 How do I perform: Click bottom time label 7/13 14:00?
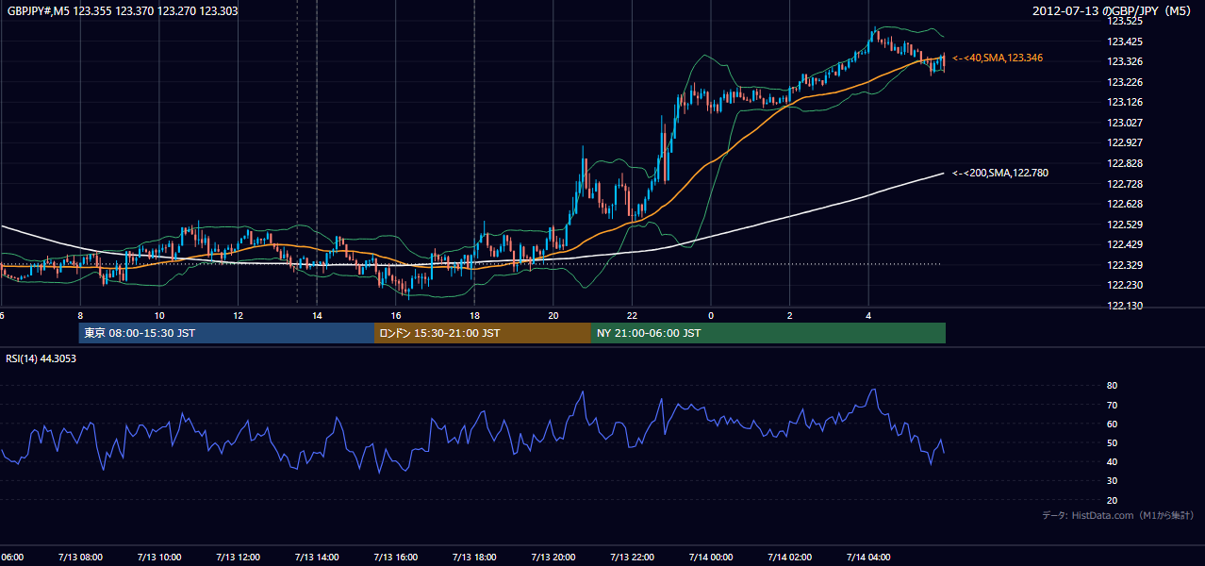(x=317, y=557)
